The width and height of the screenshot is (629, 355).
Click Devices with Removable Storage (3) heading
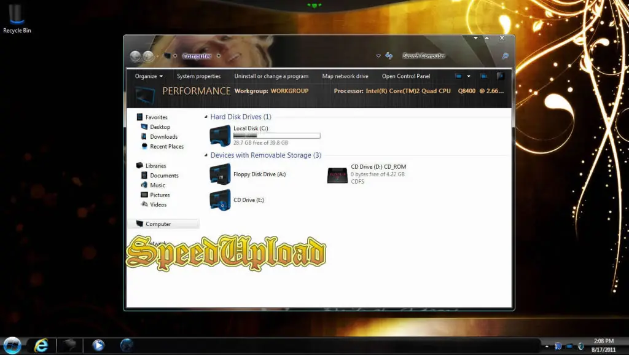pos(265,155)
